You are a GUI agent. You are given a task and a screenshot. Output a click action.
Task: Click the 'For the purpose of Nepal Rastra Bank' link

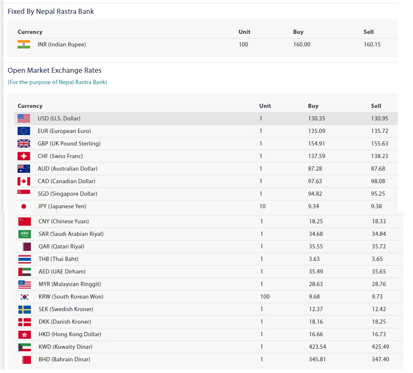point(57,82)
